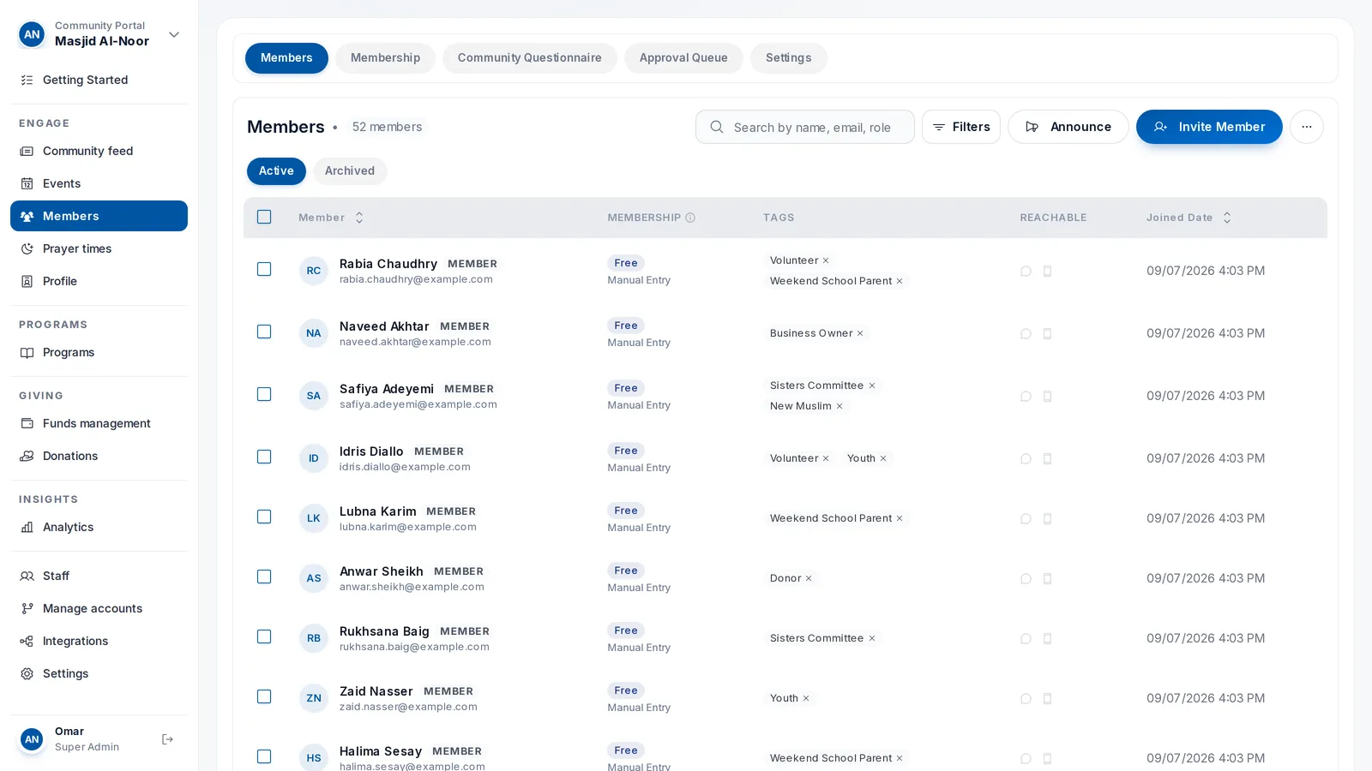1372x771 pixels.
Task: Click the ZN avatar for Zaid Nasser
Action: [x=314, y=698]
